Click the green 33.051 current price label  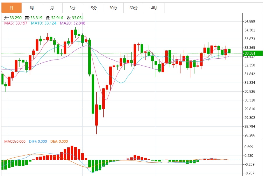[x=253, y=53]
